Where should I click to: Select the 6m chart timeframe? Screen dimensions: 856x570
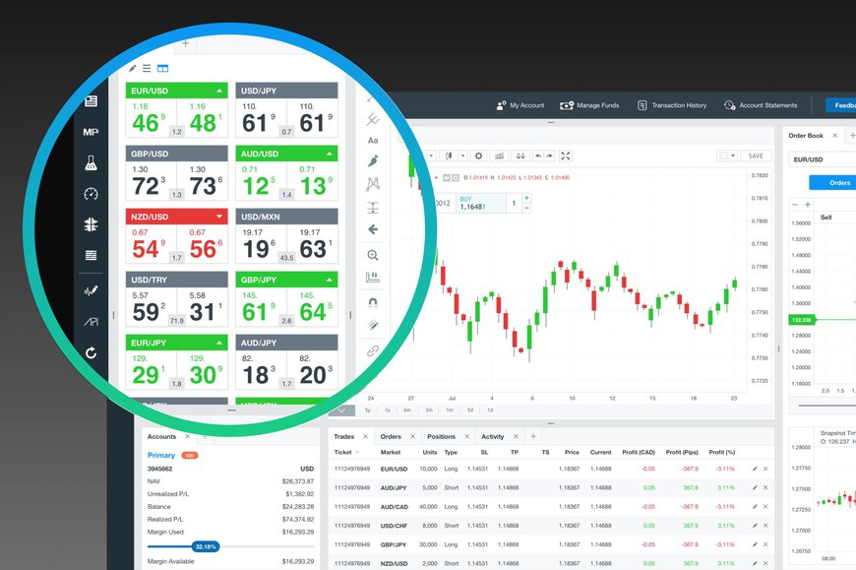point(406,410)
